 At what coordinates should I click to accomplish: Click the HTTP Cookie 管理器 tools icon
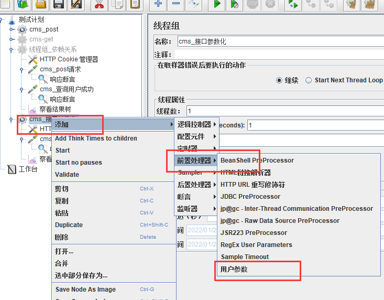click(32, 60)
